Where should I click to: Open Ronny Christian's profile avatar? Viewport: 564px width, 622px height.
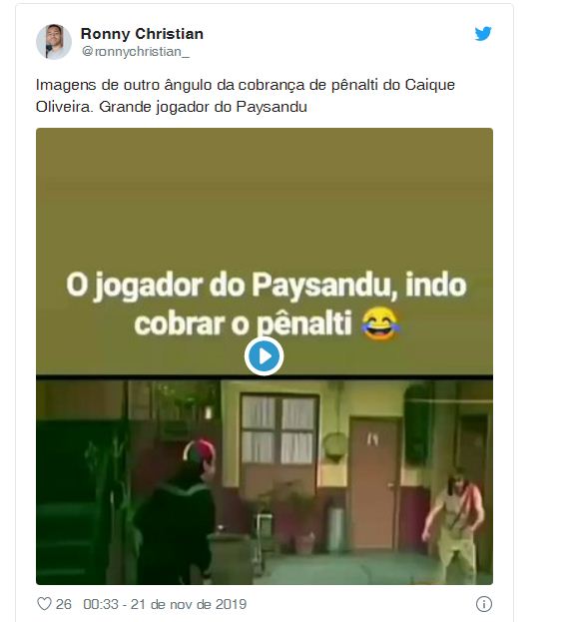(54, 42)
